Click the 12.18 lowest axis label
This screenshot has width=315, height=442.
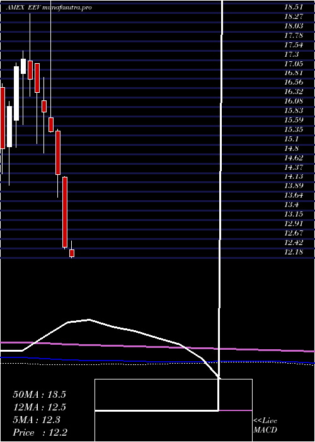pos(294,251)
